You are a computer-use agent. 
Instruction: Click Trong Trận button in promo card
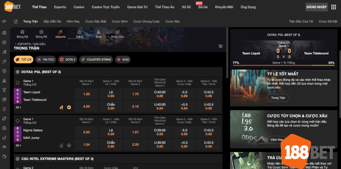click(x=278, y=98)
